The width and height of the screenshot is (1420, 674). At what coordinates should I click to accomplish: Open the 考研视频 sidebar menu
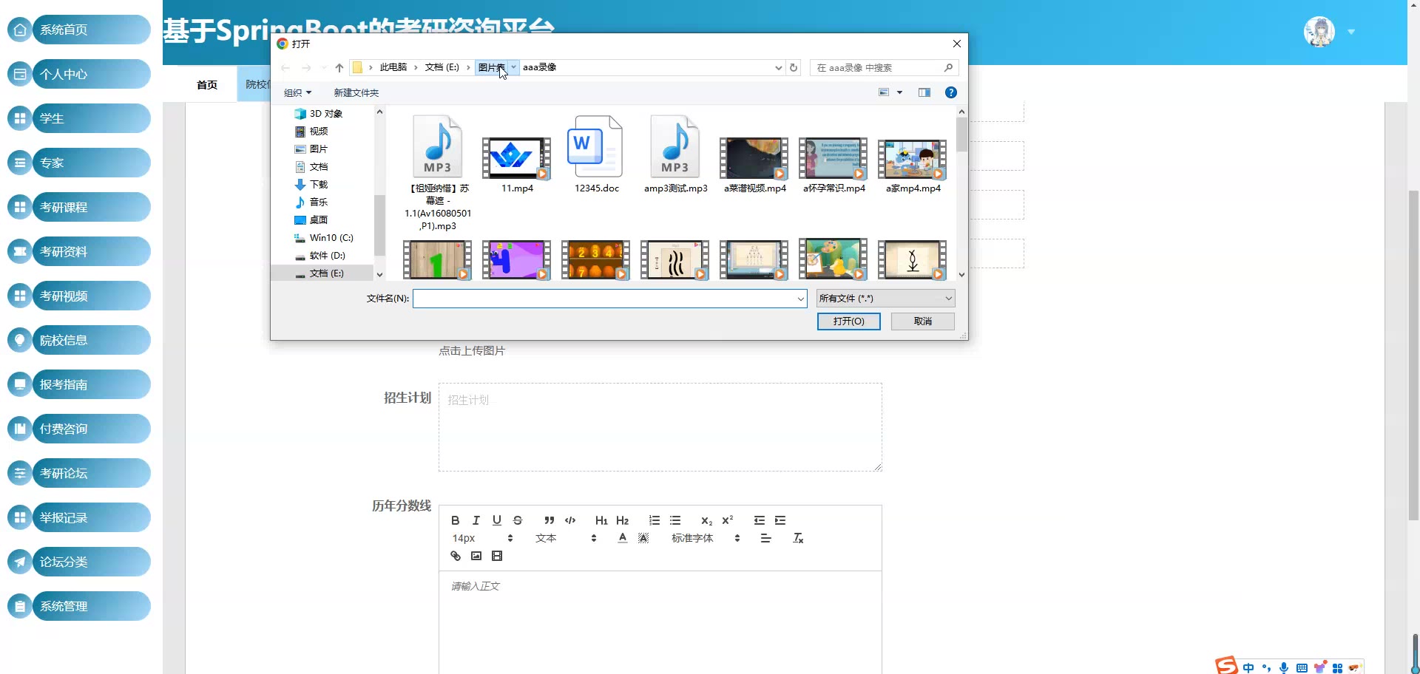pyautogui.click(x=91, y=296)
